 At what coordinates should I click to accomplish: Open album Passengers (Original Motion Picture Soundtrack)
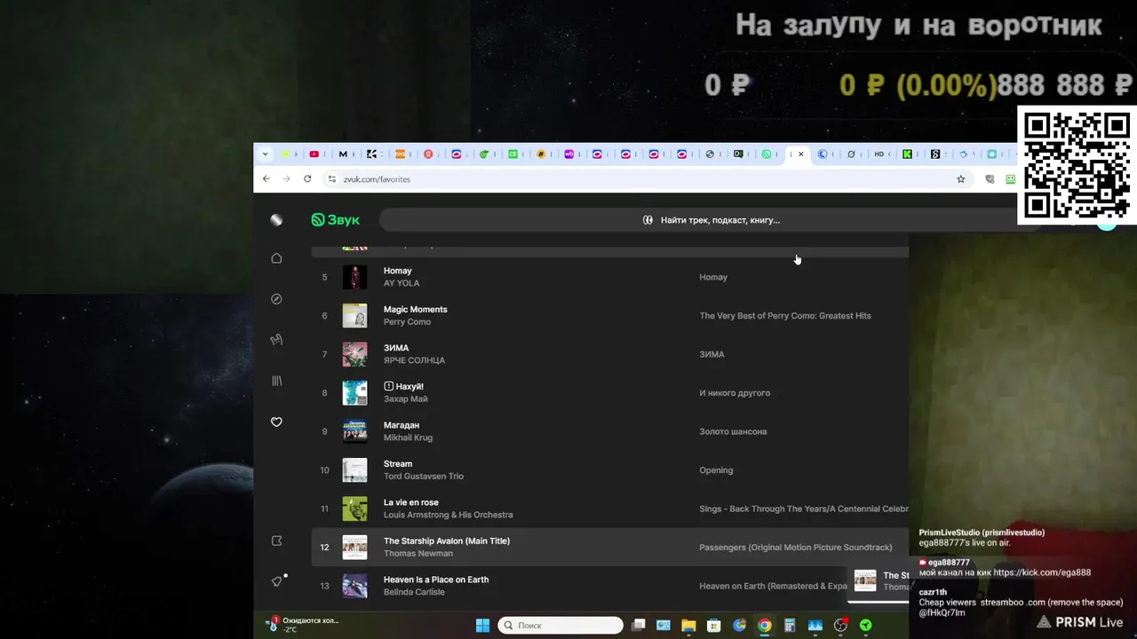[796, 548]
